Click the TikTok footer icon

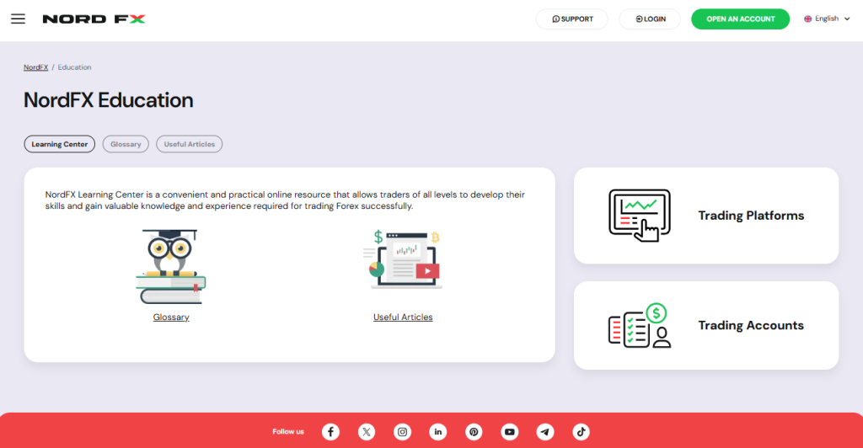581,432
